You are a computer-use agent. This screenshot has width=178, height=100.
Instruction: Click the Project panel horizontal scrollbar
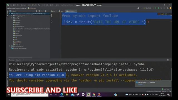[20, 58]
